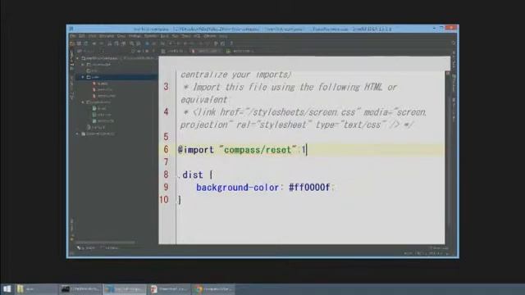Open the File menu
Viewport: 525px width, 295px height.
pos(72,36)
